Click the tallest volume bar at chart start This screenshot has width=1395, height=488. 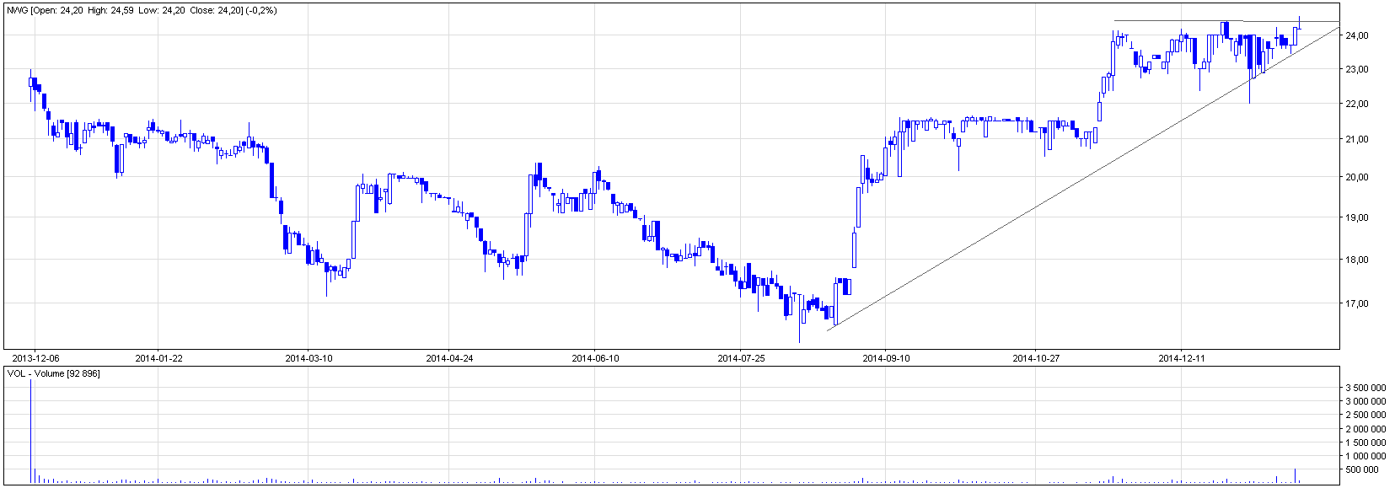pyautogui.click(x=31, y=431)
